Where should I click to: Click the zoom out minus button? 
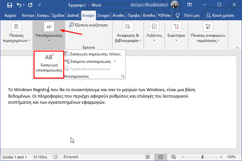[183, 157]
